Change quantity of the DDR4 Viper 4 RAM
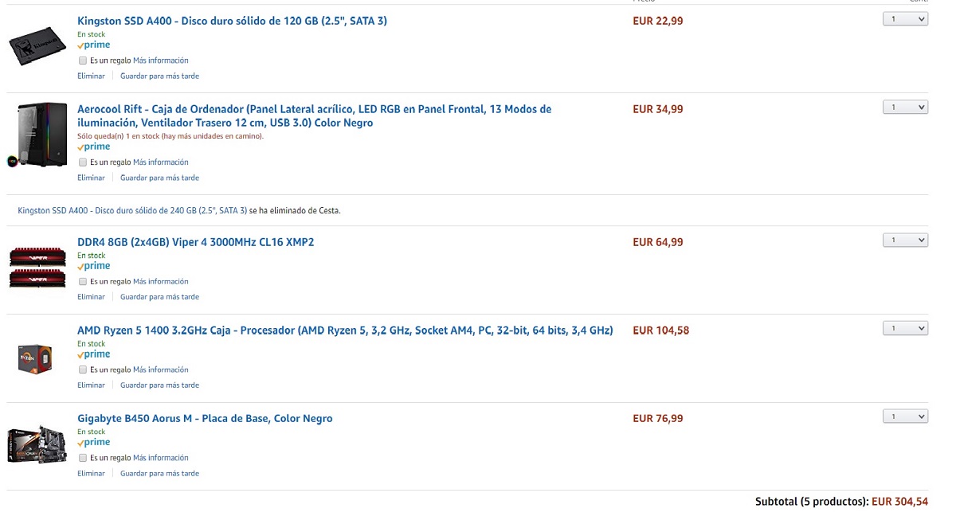956x520 pixels. [905, 240]
